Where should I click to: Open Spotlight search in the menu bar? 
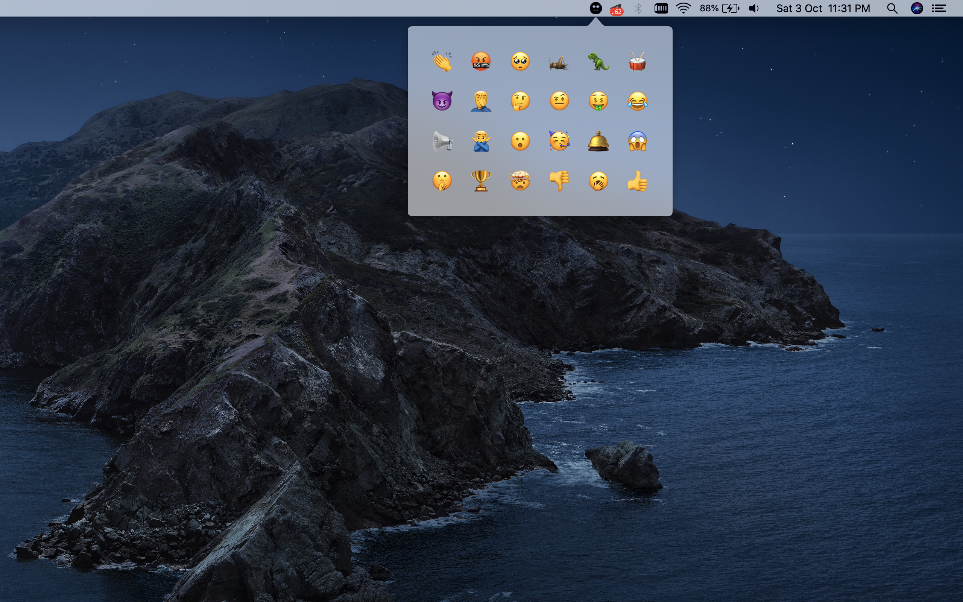892,8
